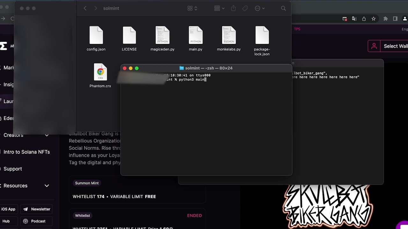The width and height of the screenshot is (408, 229).
Task: Bookmark this page with the star icon
Action: point(374,19)
